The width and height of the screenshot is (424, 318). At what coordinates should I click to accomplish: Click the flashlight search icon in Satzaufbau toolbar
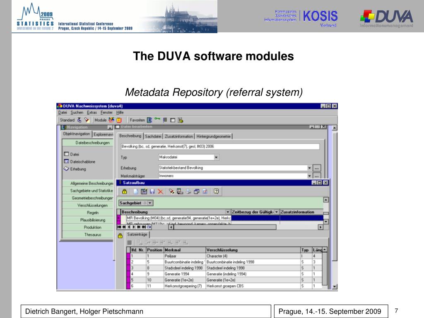coord(171,191)
